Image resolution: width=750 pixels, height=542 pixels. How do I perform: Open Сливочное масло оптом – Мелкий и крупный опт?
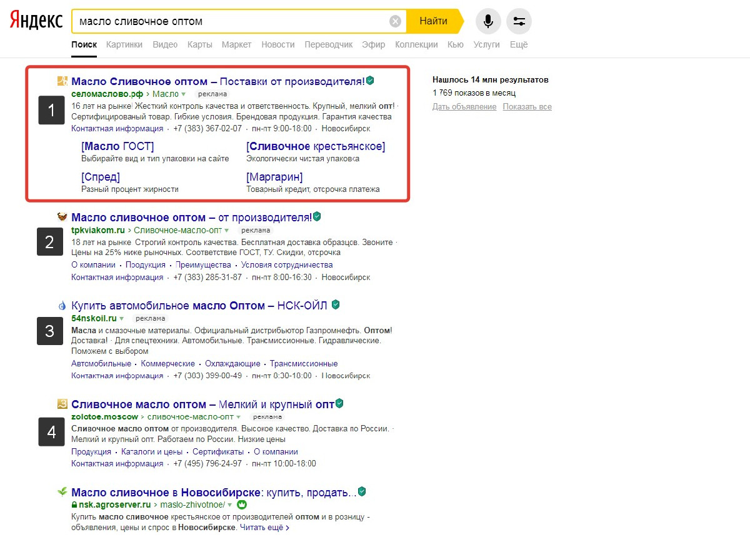point(202,404)
